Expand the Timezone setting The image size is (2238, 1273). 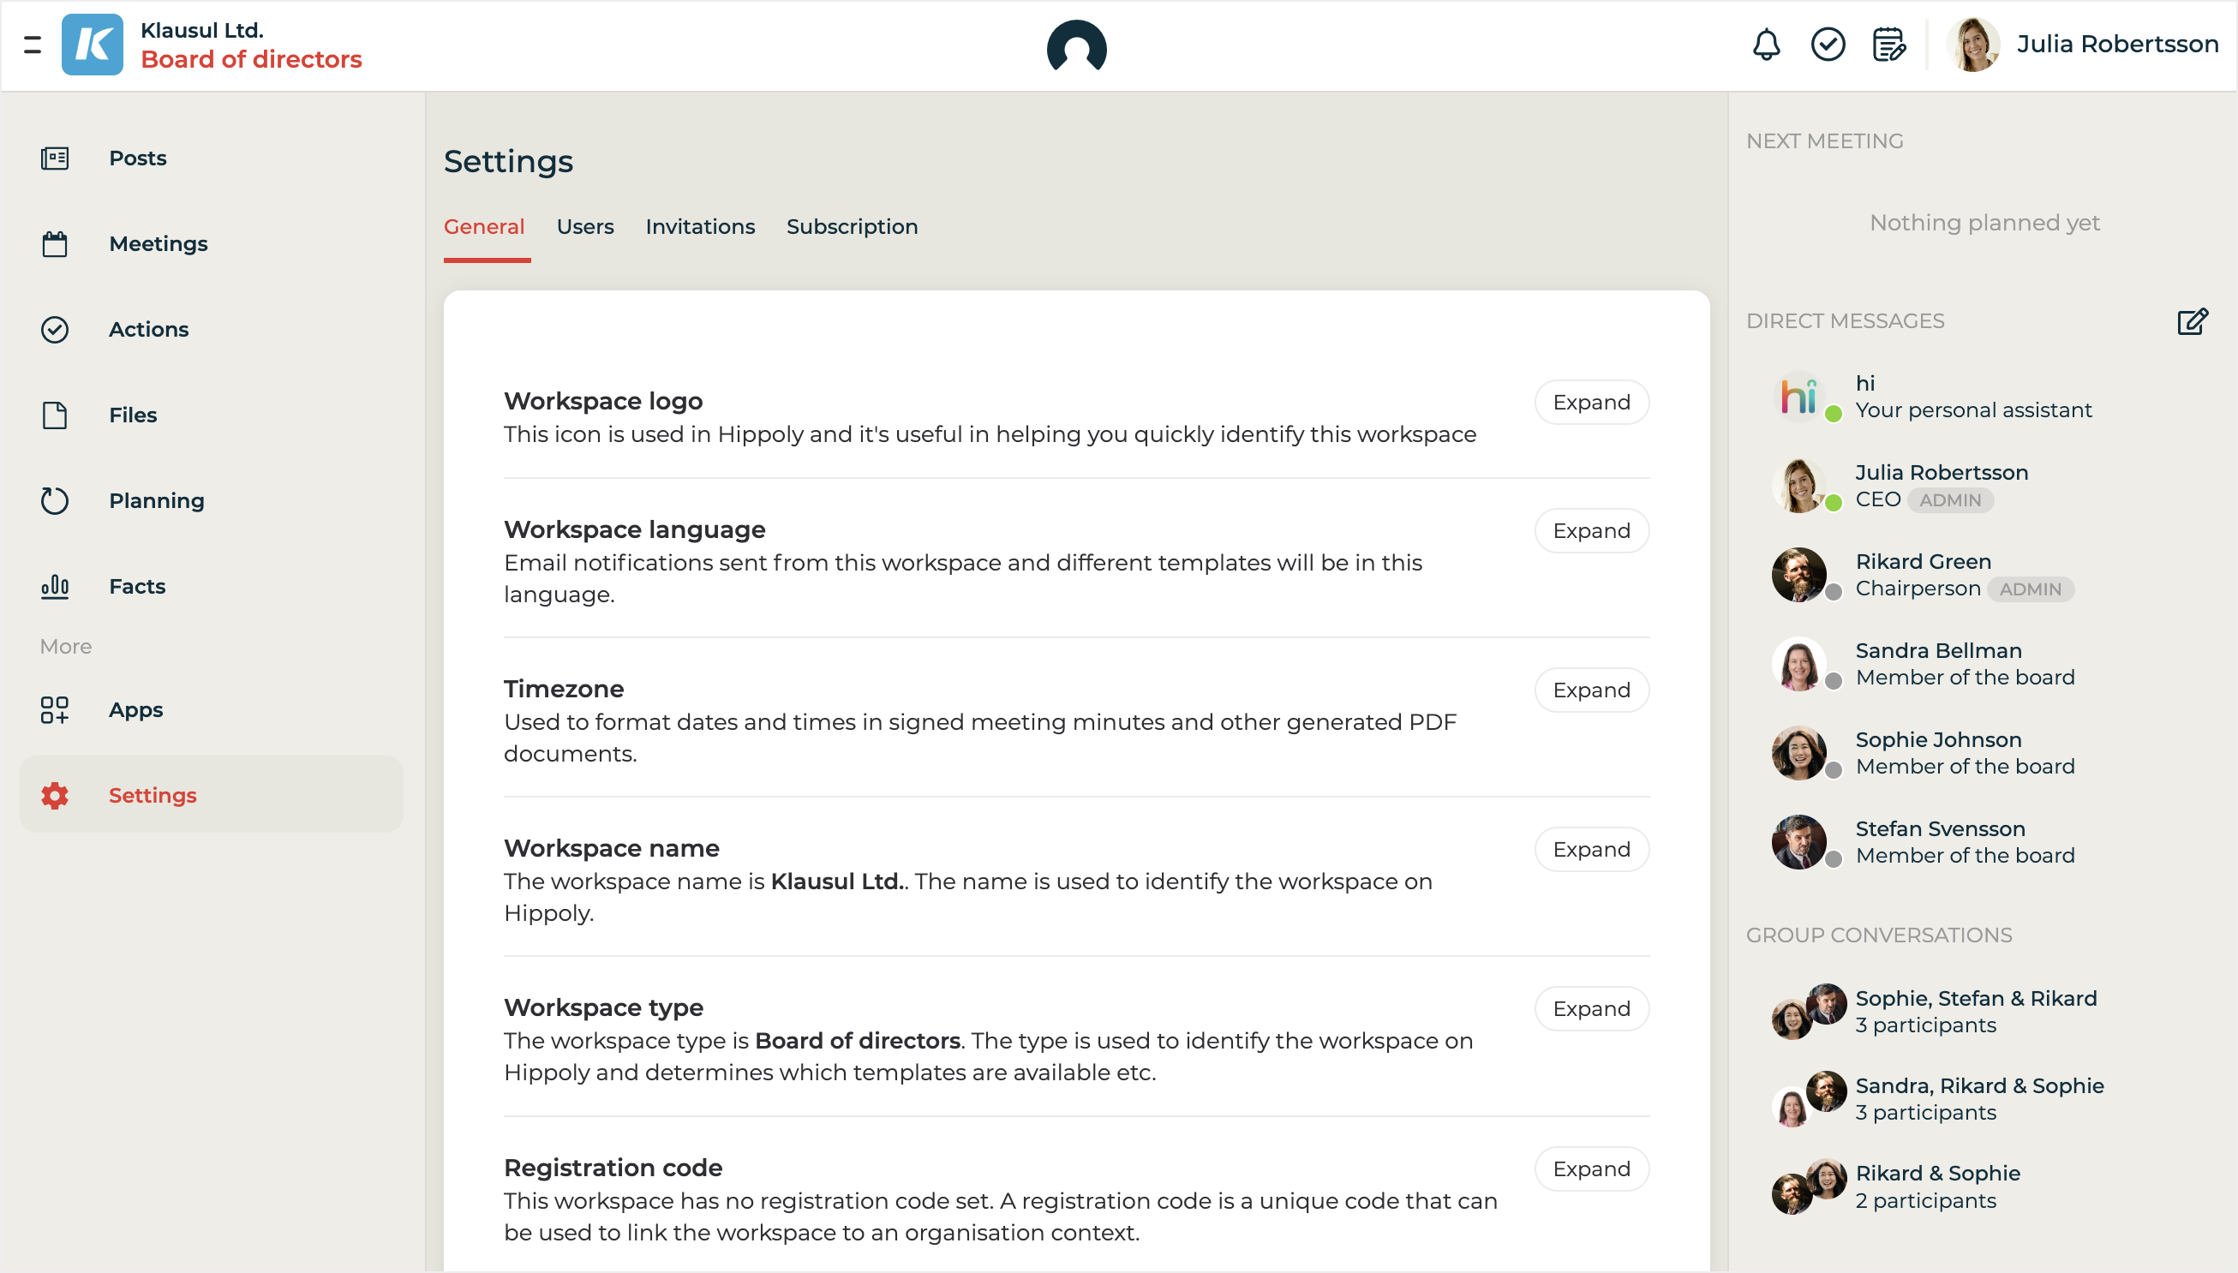(1591, 690)
